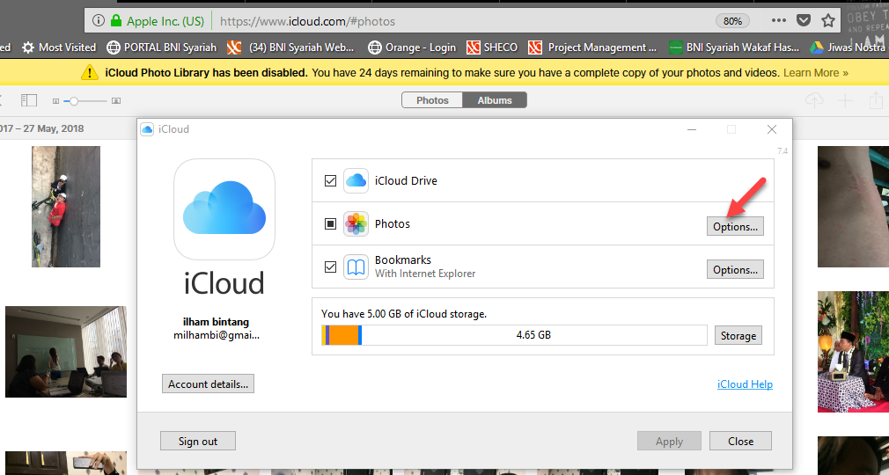Click the large iCloud logo
889x475 pixels.
224,208
